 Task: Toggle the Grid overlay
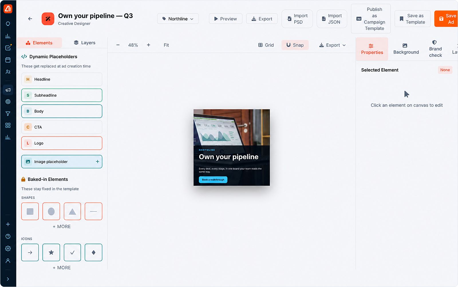266,45
